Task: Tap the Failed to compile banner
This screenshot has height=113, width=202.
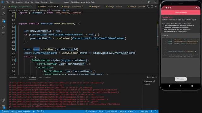Action: [181, 13]
